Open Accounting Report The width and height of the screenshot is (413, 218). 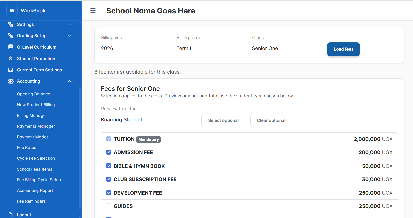[x=35, y=191]
